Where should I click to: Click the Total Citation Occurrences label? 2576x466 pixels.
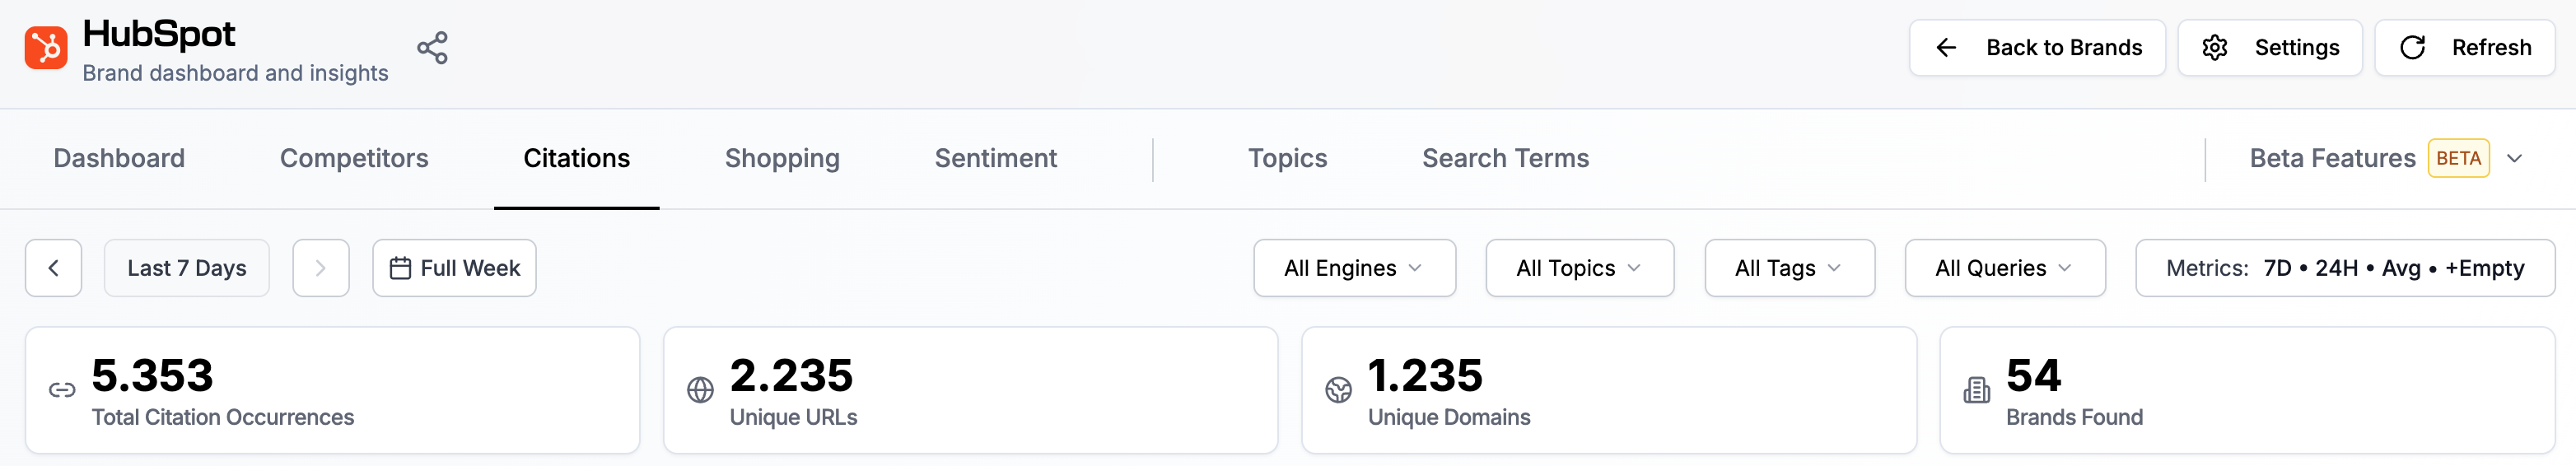click(223, 417)
